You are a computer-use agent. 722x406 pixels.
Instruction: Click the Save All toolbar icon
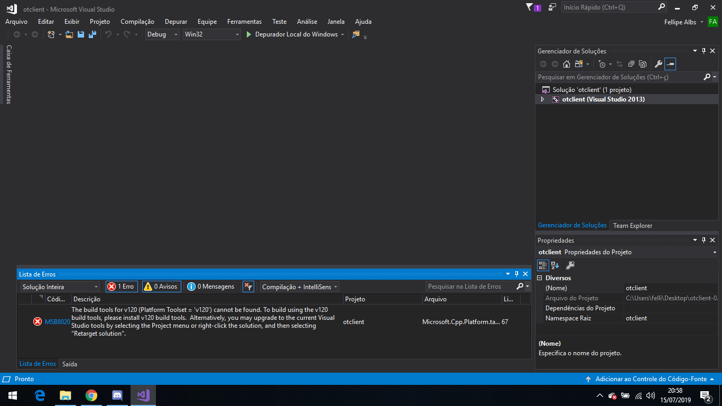92,34
